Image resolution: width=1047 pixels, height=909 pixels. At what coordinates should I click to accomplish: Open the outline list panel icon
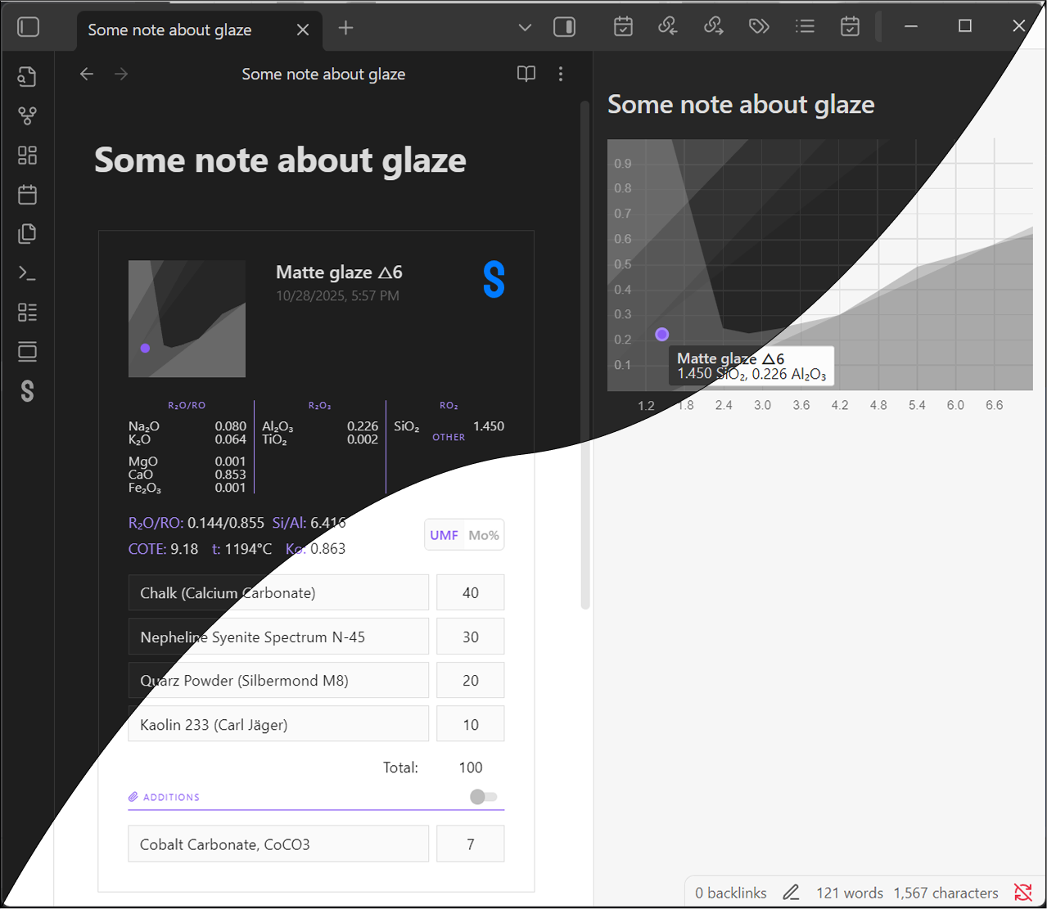[805, 26]
